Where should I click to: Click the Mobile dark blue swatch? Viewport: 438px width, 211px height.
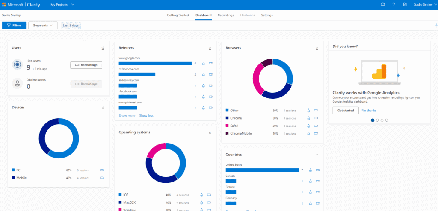point(13,178)
